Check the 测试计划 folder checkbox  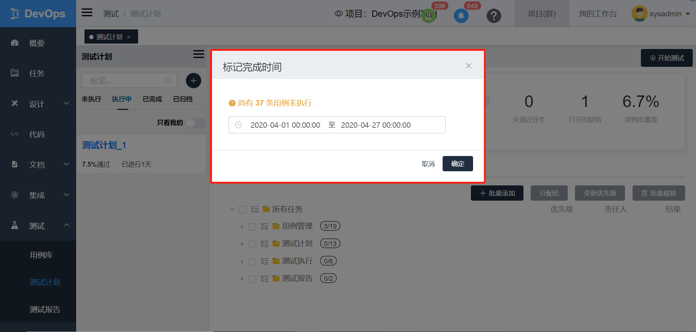click(253, 244)
